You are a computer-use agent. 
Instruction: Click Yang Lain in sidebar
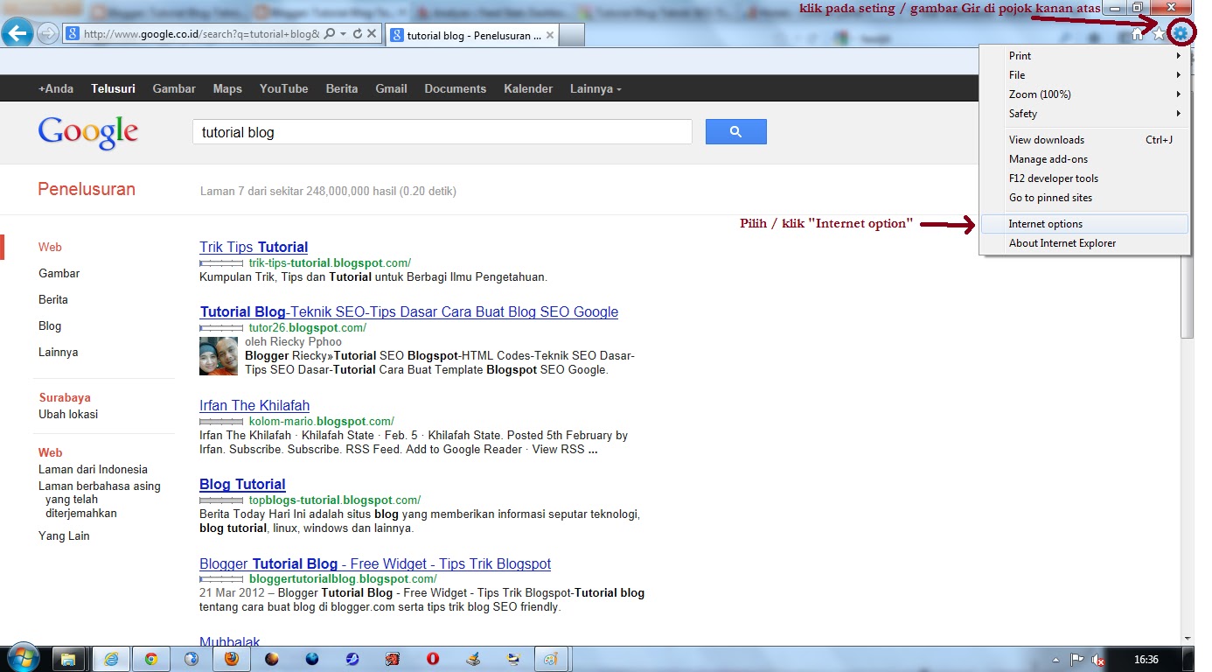click(64, 535)
